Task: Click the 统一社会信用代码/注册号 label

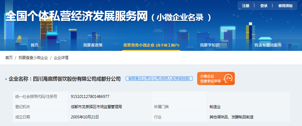Action: point(36,96)
